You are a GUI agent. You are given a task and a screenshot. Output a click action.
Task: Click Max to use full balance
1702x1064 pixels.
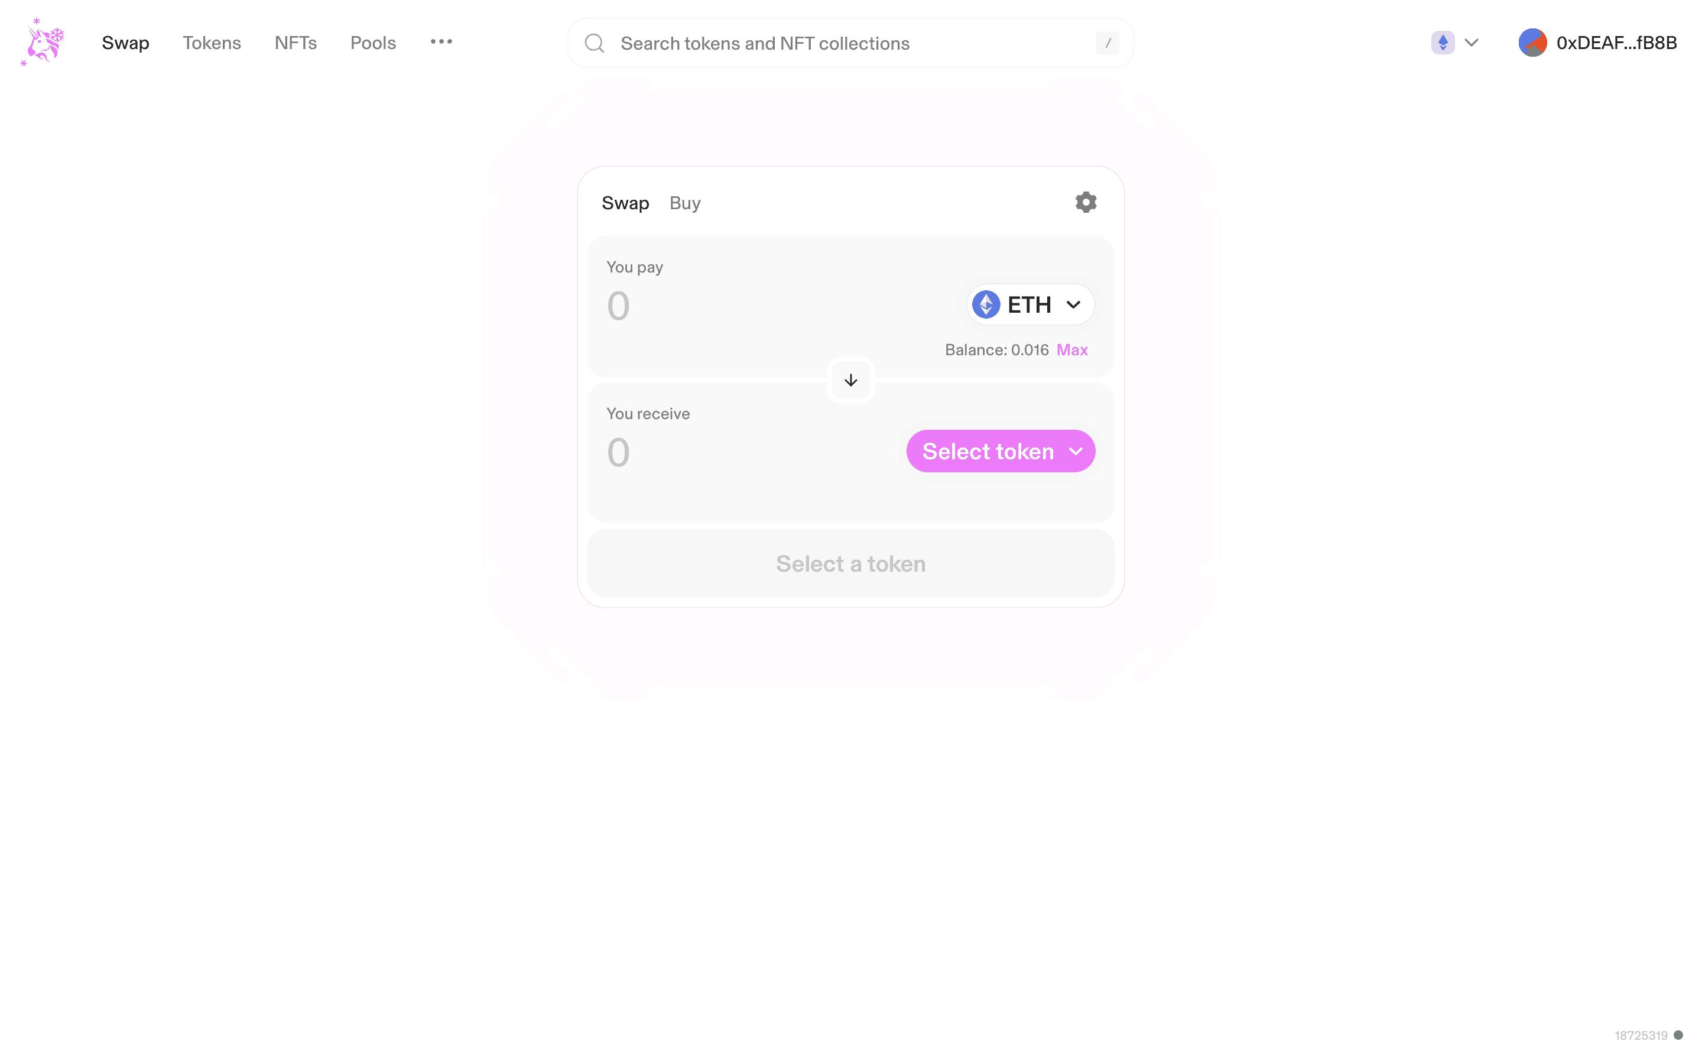[x=1072, y=350]
